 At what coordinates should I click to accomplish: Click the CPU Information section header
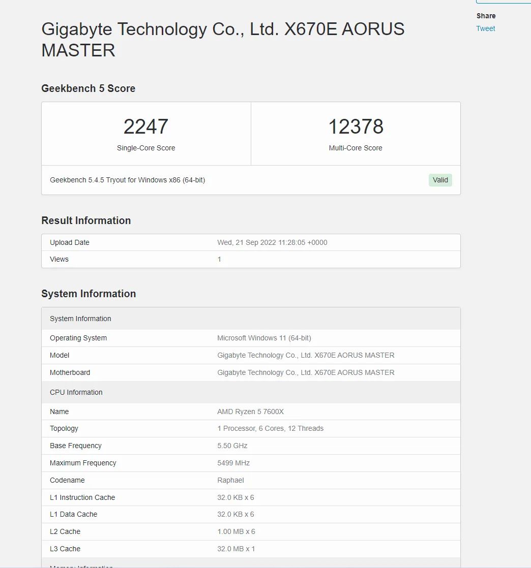click(x=76, y=392)
